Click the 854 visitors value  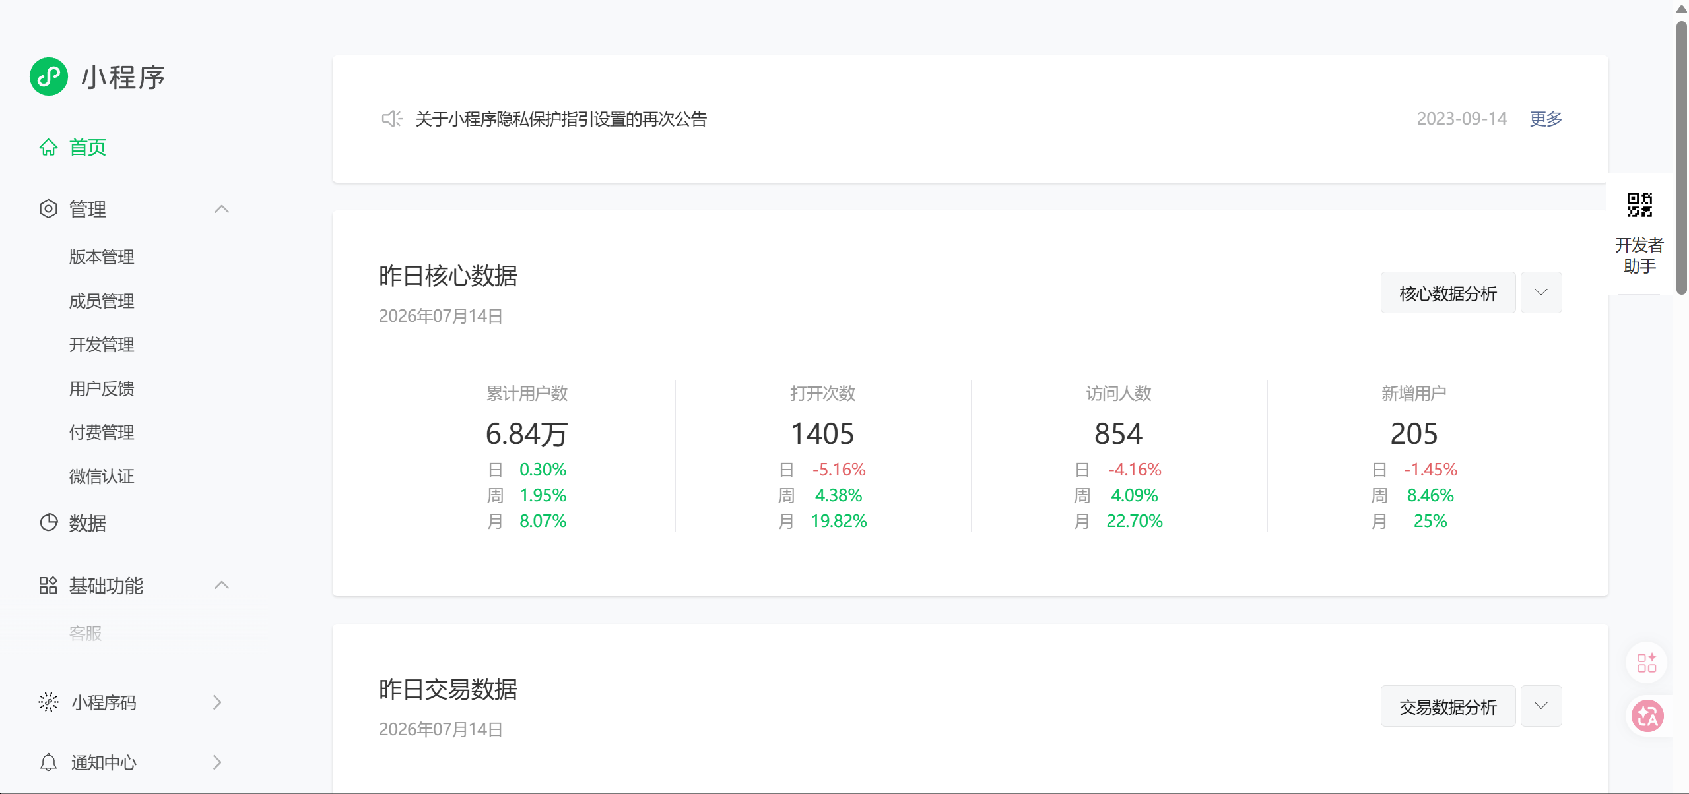(1118, 433)
